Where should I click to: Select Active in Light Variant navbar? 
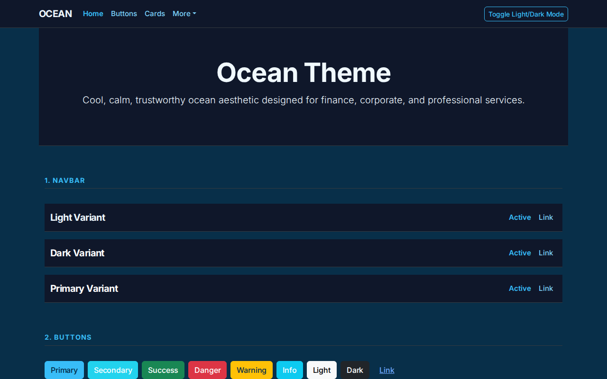coord(520,217)
